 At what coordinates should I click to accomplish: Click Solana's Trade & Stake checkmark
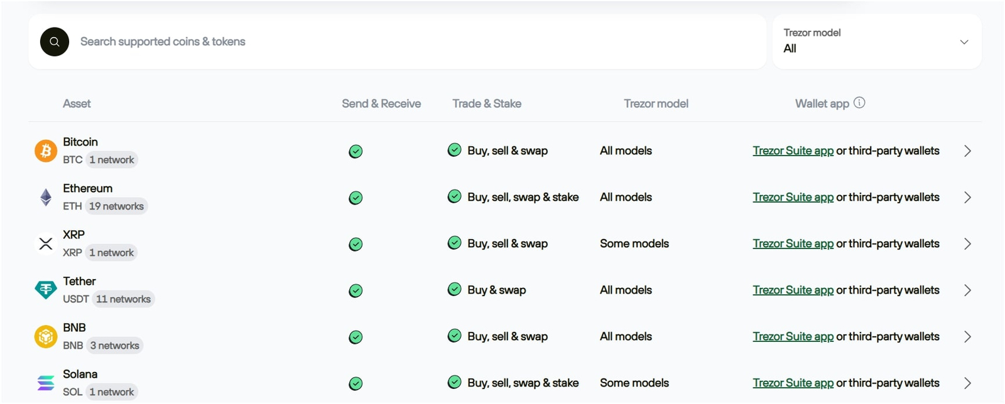point(454,382)
